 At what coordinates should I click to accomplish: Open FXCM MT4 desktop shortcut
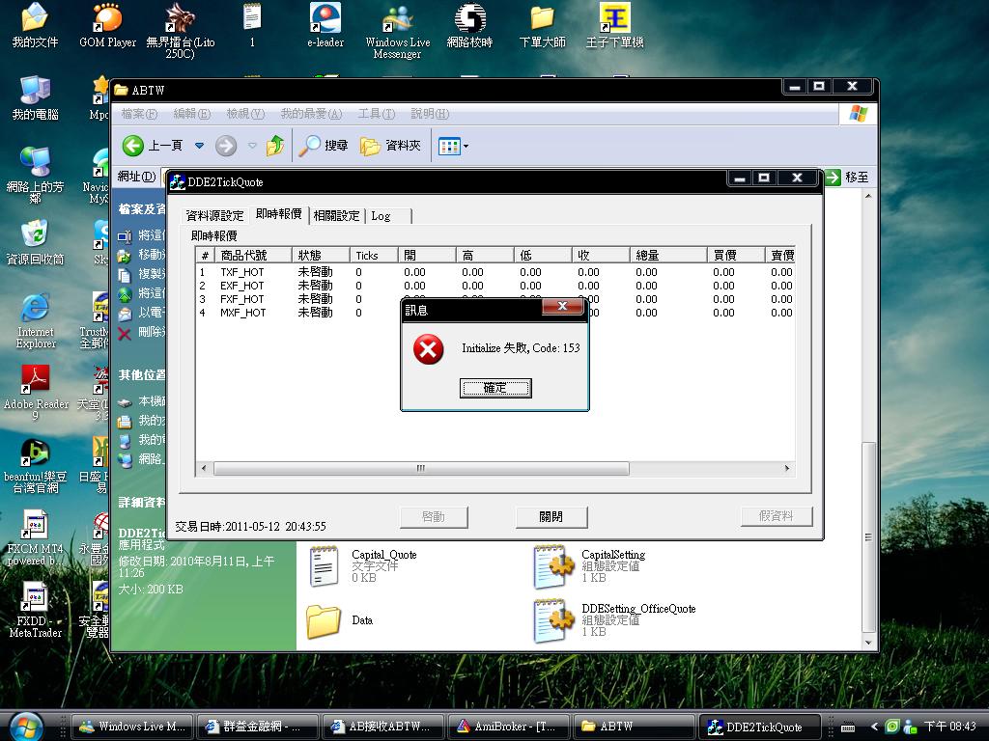pos(36,537)
